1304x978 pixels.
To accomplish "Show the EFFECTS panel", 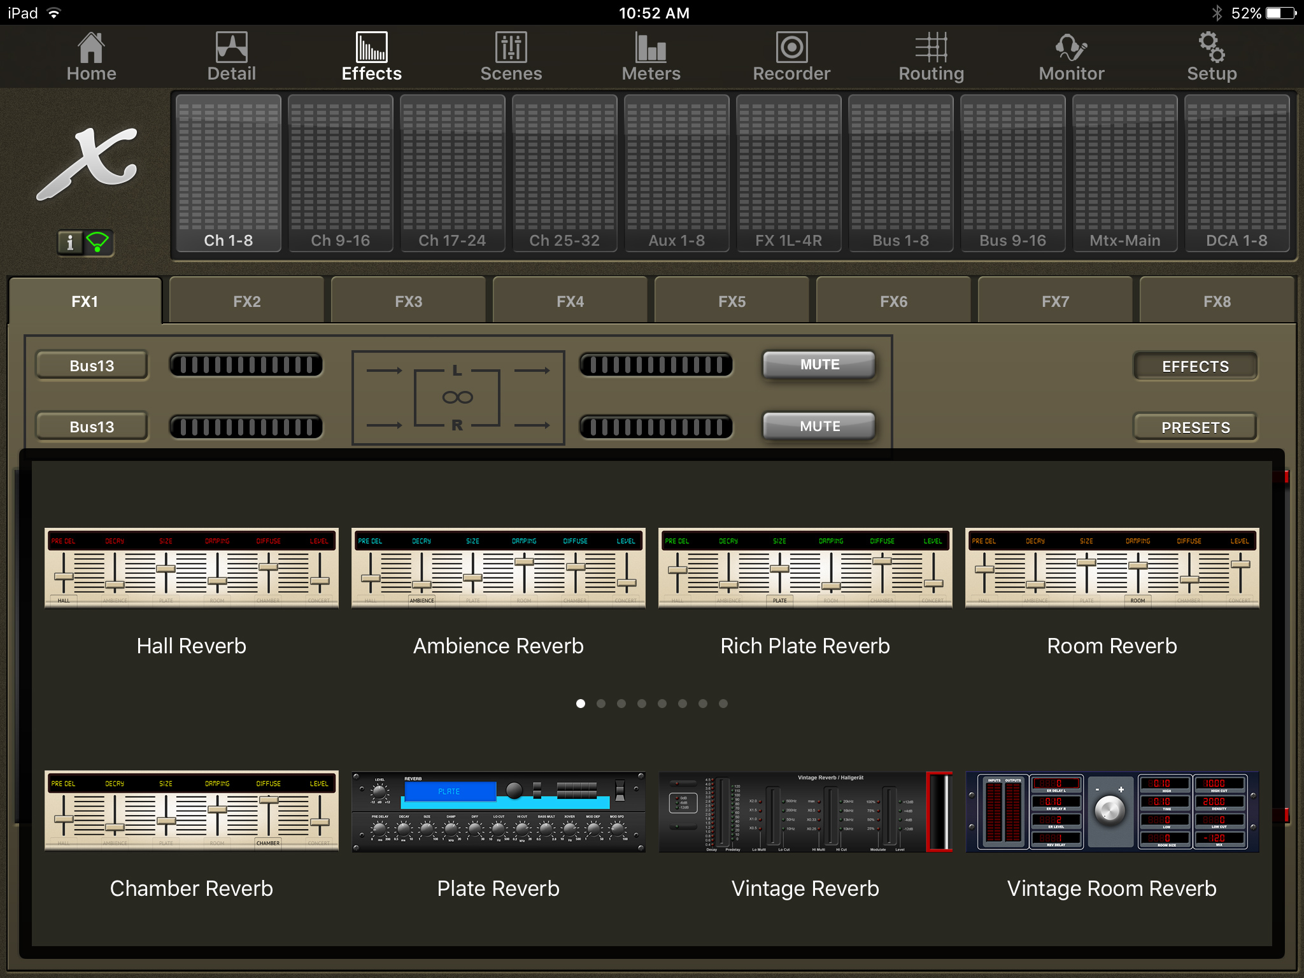I will [x=1194, y=366].
